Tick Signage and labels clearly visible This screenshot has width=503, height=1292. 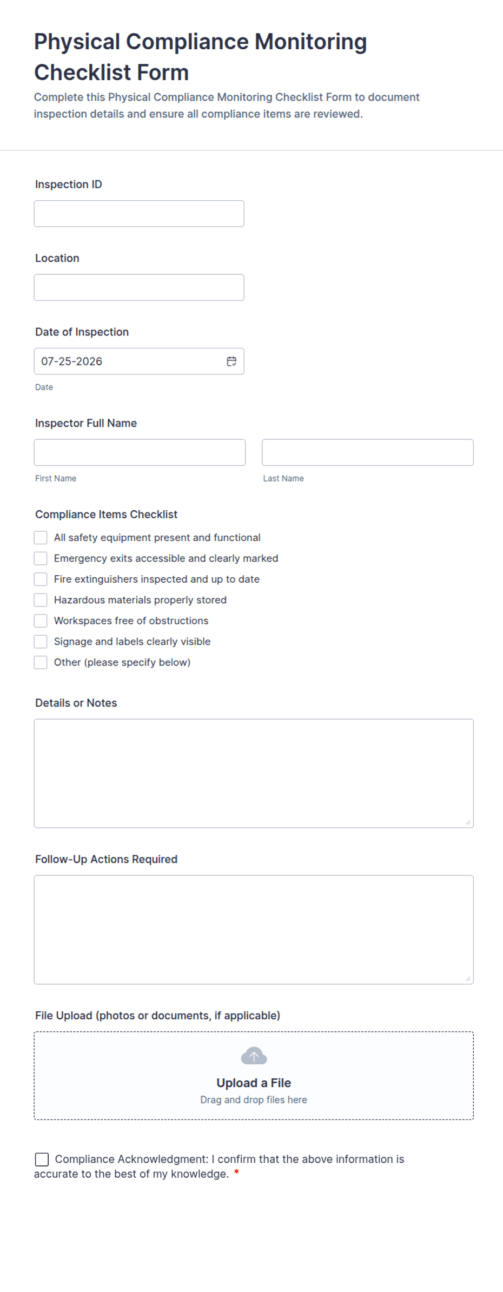pyautogui.click(x=41, y=642)
